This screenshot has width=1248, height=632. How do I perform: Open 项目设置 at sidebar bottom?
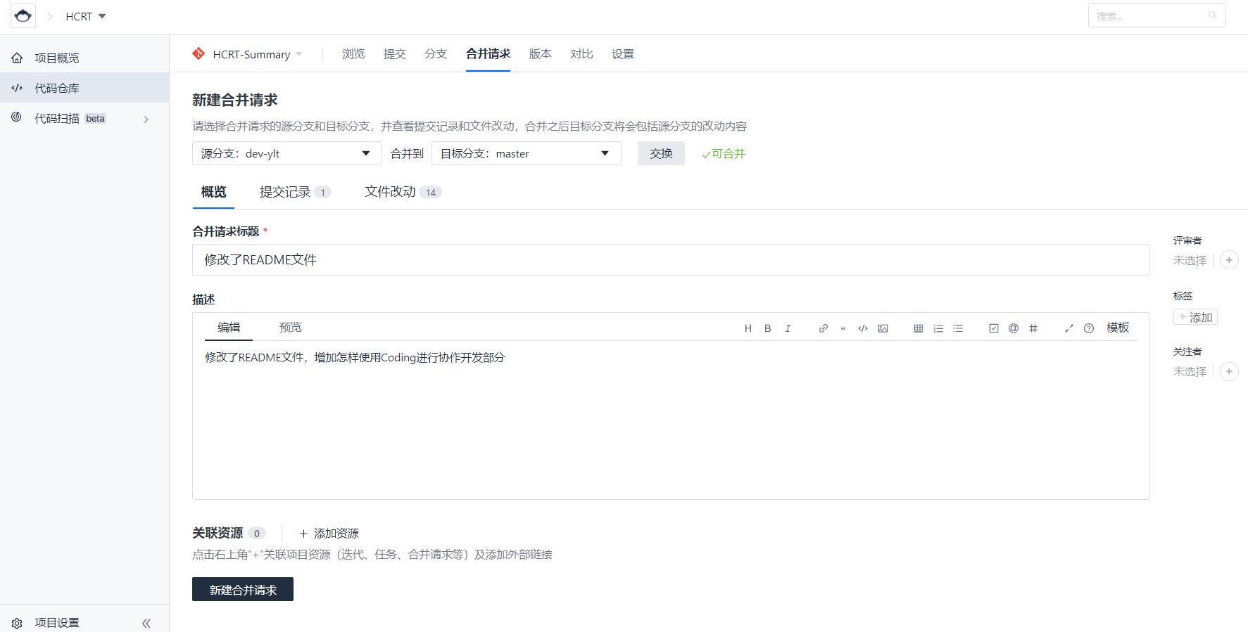[x=57, y=623]
